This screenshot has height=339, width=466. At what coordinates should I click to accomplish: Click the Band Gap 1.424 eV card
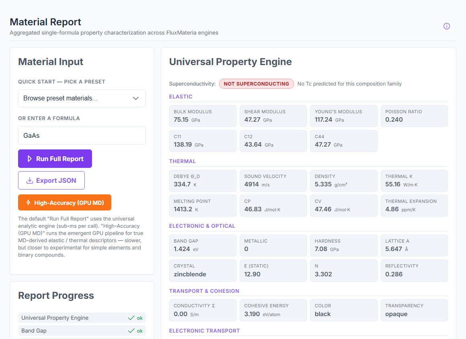pyautogui.click(x=203, y=245)
